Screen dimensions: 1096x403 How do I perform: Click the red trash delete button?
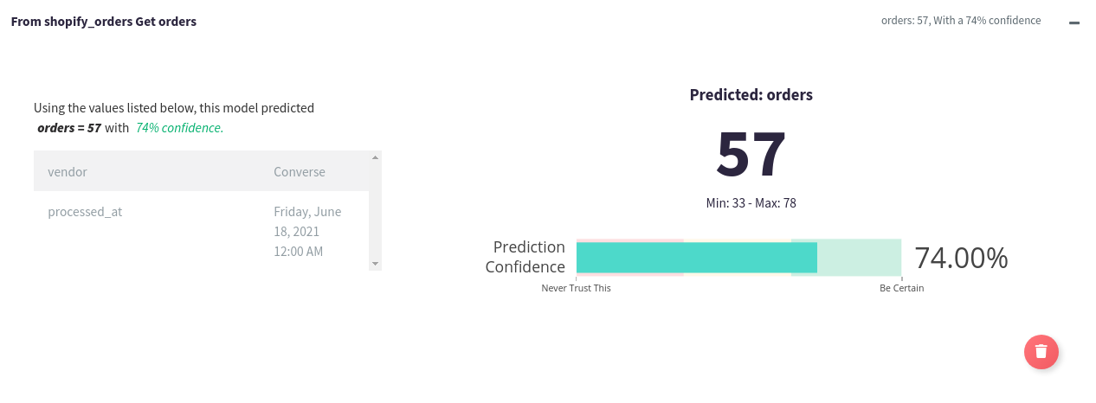click(x=1041, y=352)
